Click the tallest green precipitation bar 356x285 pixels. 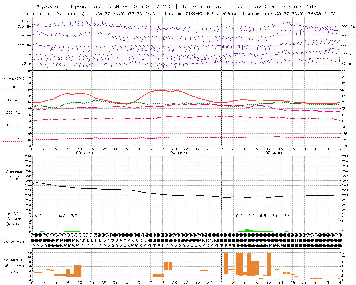[247, 230]
